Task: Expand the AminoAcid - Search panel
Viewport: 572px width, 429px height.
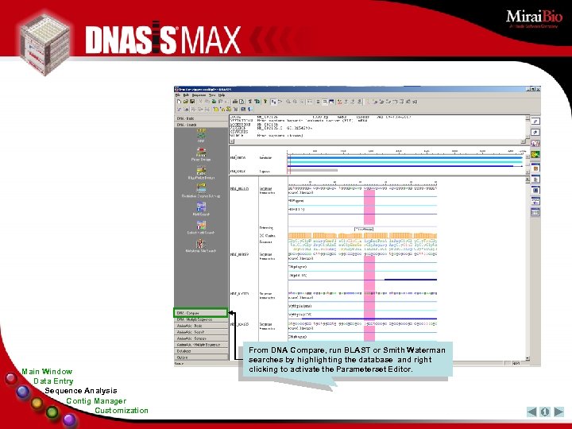Action: [x=201, y=332]
